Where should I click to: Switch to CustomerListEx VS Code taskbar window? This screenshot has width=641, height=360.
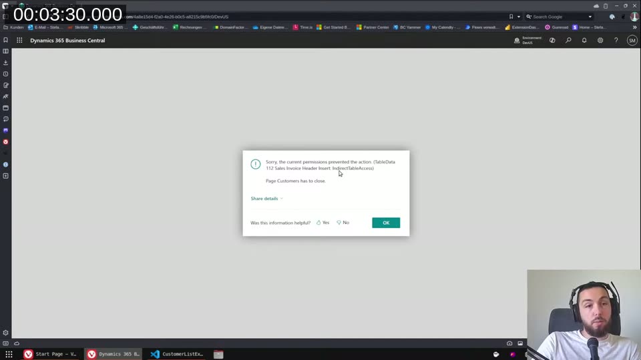coord(177,354)
